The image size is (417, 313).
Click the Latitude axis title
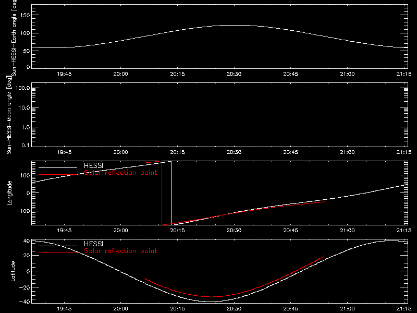click(x=13, y=271)
